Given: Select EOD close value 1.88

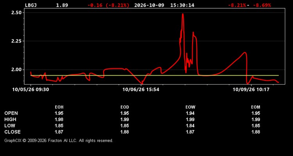Looking at the screenshot, I should point(125,132).
